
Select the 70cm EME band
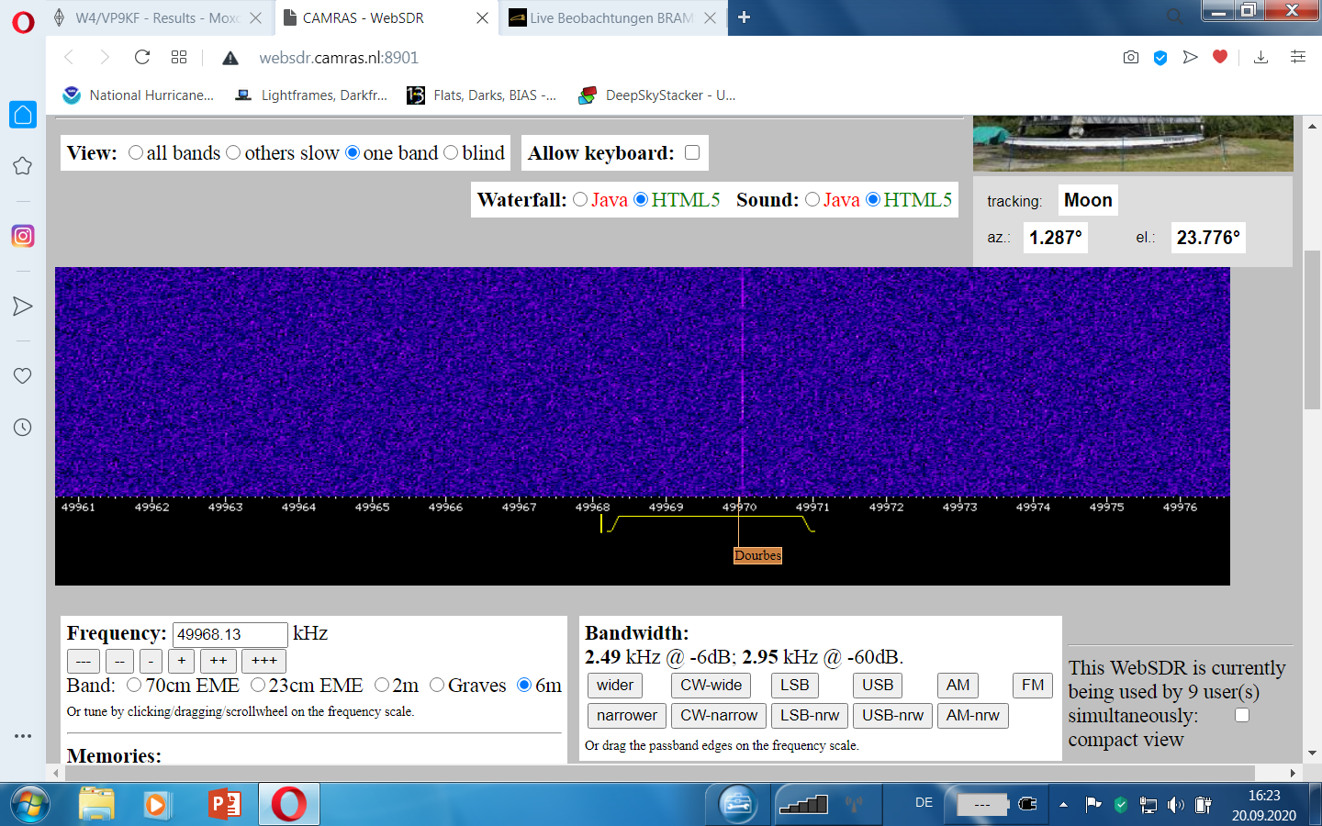134,685
